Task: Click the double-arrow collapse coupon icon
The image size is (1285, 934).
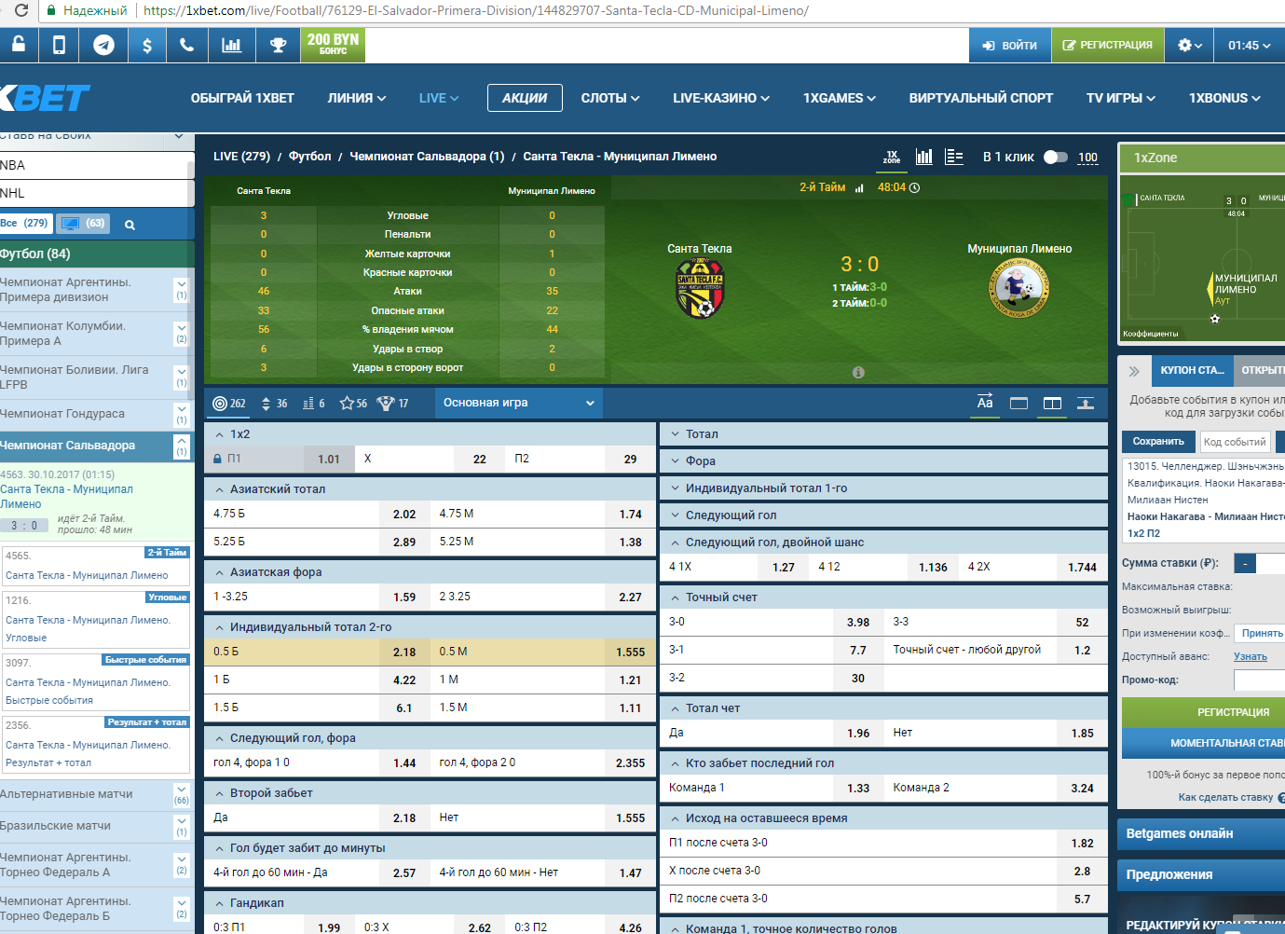Action: 1134,371
